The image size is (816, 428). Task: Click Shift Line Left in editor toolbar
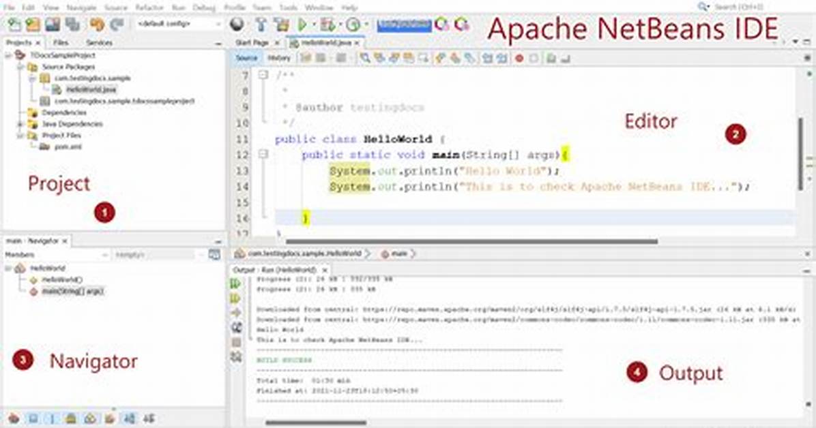click(x=487, y=58)
